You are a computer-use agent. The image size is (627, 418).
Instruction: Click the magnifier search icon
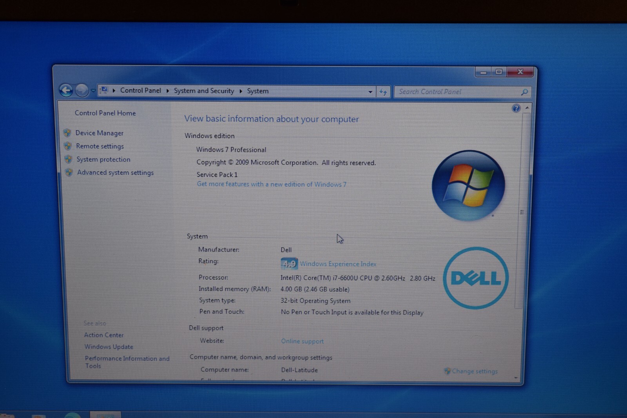coord(524,92)
